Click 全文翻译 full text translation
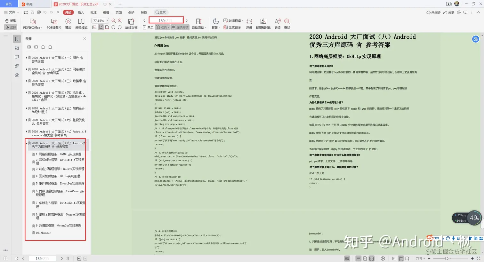Image resolution: width=484 pixels, height=262 pixels. [232, 28]
